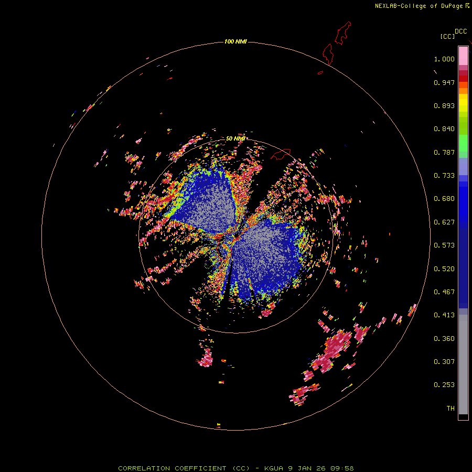Pick the light pink segment of the color bar
The image size is (472, 472).
463,56
